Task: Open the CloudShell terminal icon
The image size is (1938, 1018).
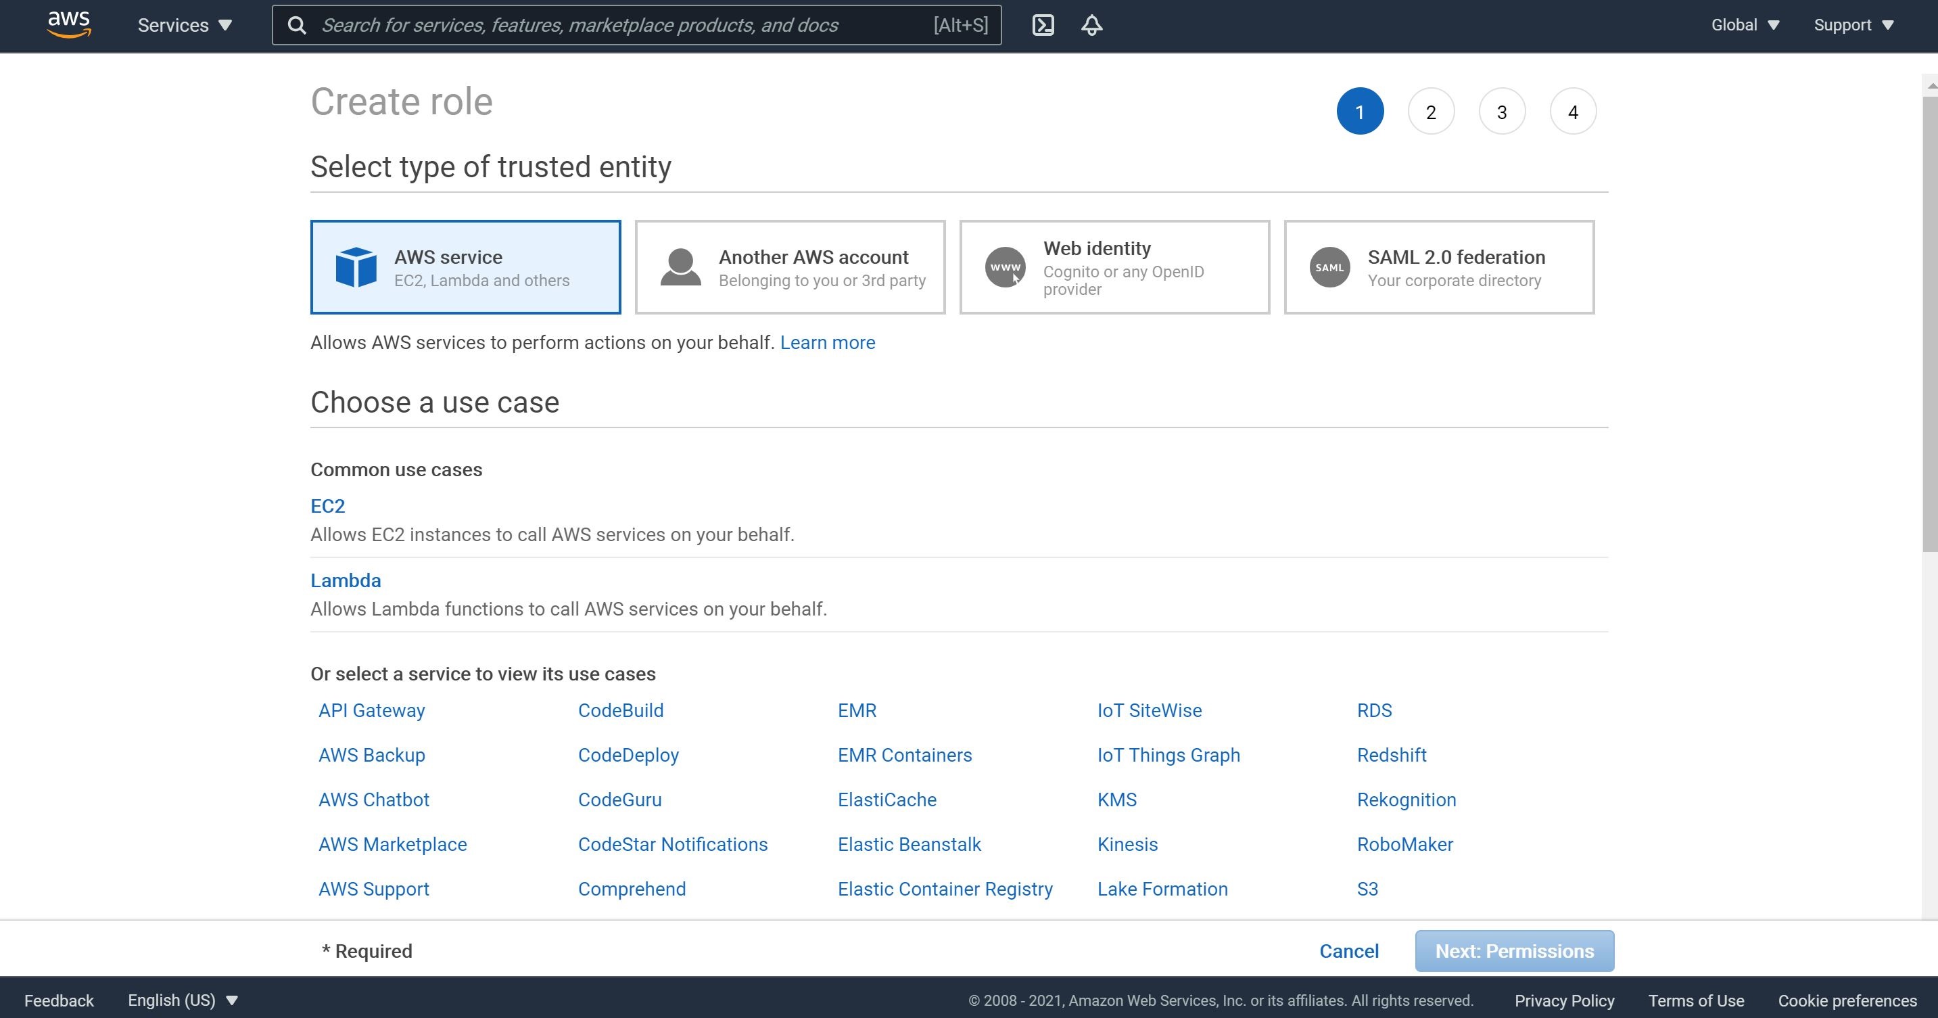Action: click(x=1043, y=25)
